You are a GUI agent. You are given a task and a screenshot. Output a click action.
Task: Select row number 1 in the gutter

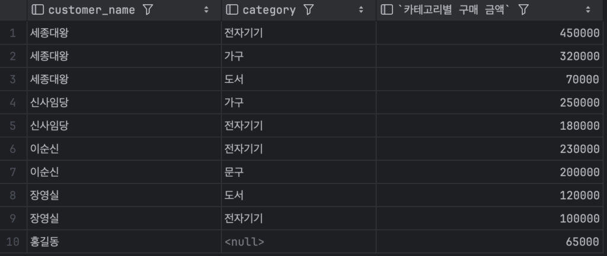(x=13, y=33)
